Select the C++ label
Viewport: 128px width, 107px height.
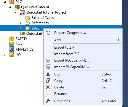click(19, 44)
